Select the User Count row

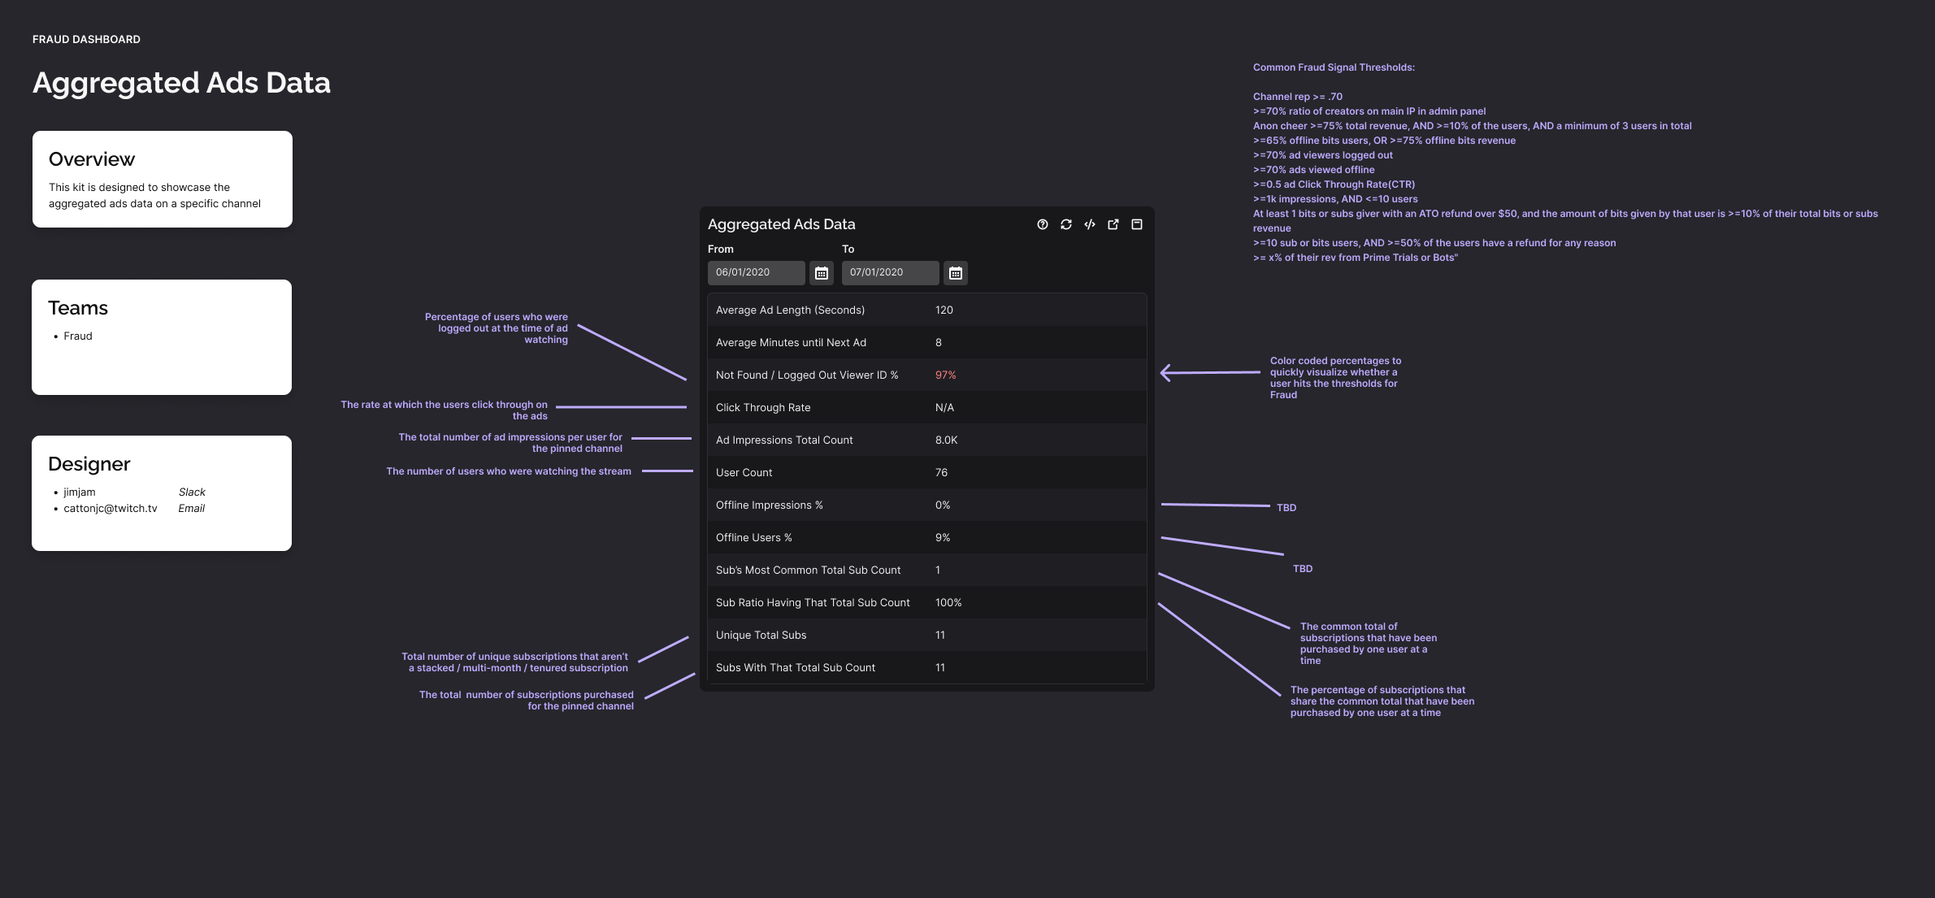click(x=926, y=472)
